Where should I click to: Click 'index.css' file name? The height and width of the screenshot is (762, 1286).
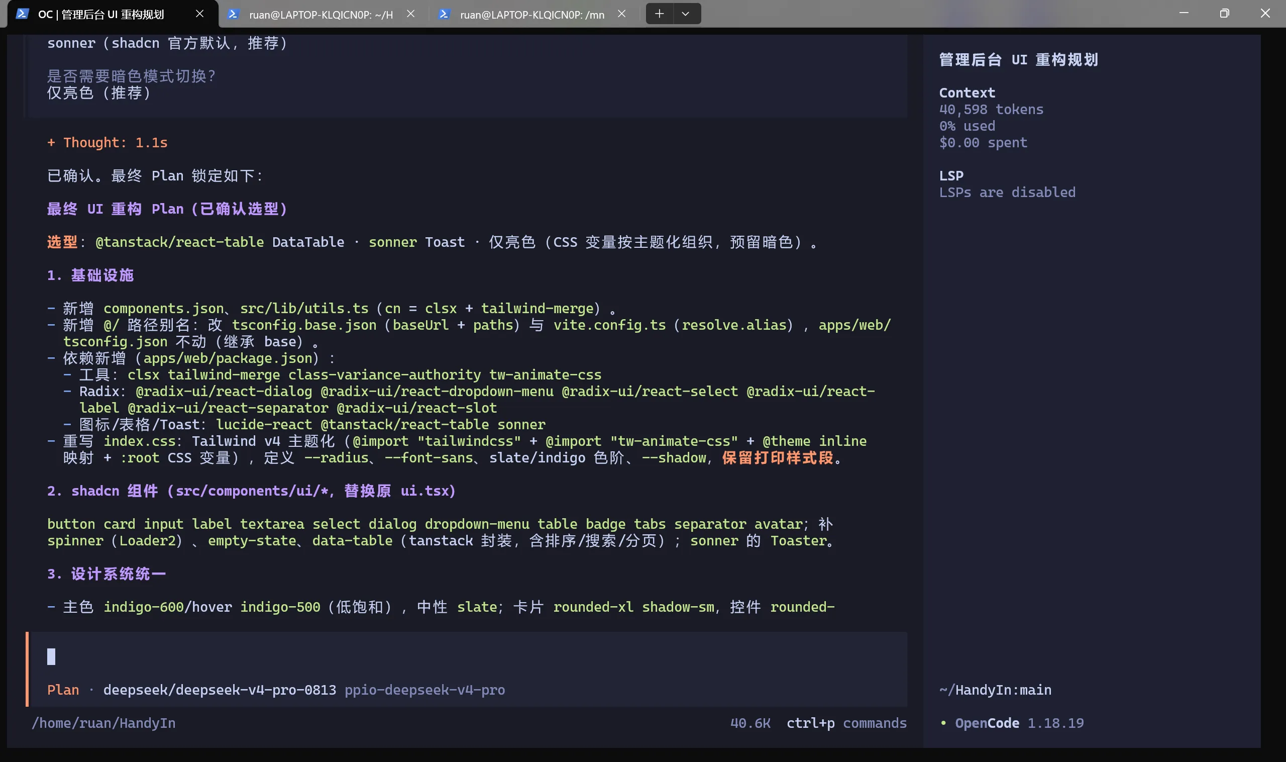[140, 441]
